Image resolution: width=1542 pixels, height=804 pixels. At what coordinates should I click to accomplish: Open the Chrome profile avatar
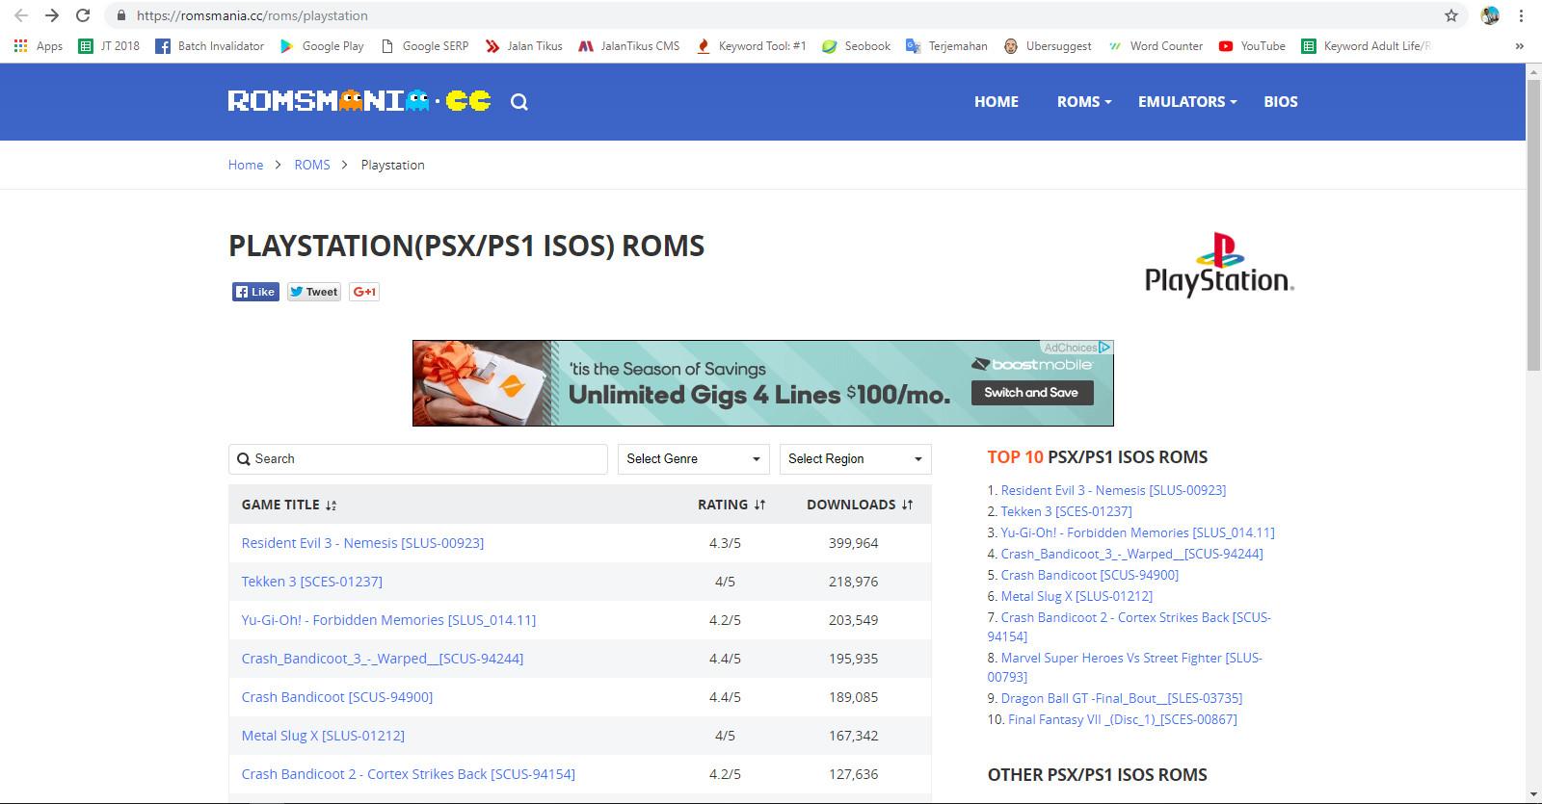pos(1490,15)
